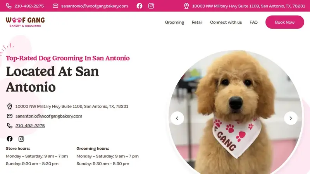Open the top bar store address
The image size is (310, 174).
click(x=248, y=6)
